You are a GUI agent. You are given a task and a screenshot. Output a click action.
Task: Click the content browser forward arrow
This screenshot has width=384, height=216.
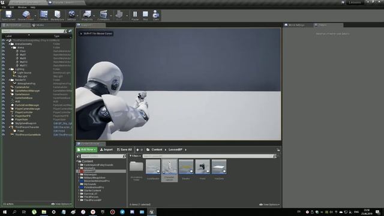pyautogui.click(x=142, y=149)
